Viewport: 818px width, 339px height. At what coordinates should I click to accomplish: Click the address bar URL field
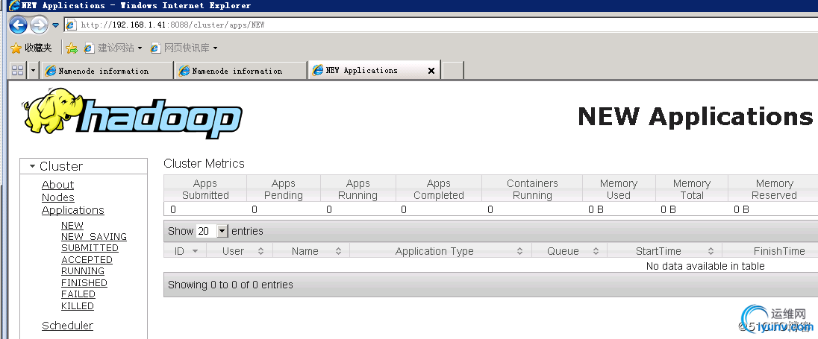point(448,25)
